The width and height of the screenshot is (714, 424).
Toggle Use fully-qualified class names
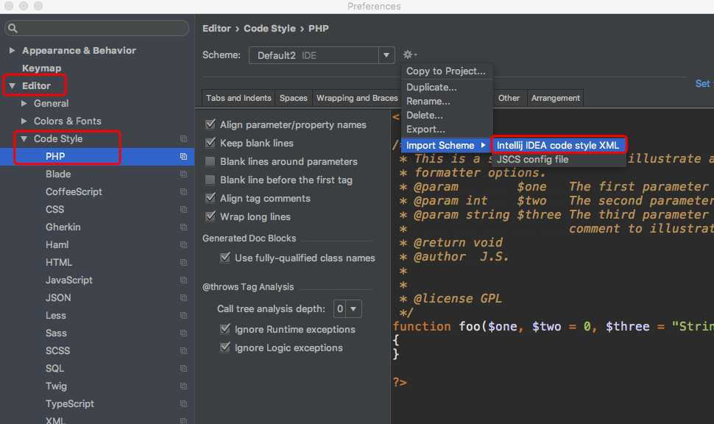pos(225,258)
